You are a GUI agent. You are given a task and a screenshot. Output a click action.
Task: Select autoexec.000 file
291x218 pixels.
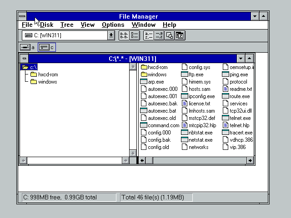[x=159, y=89]
